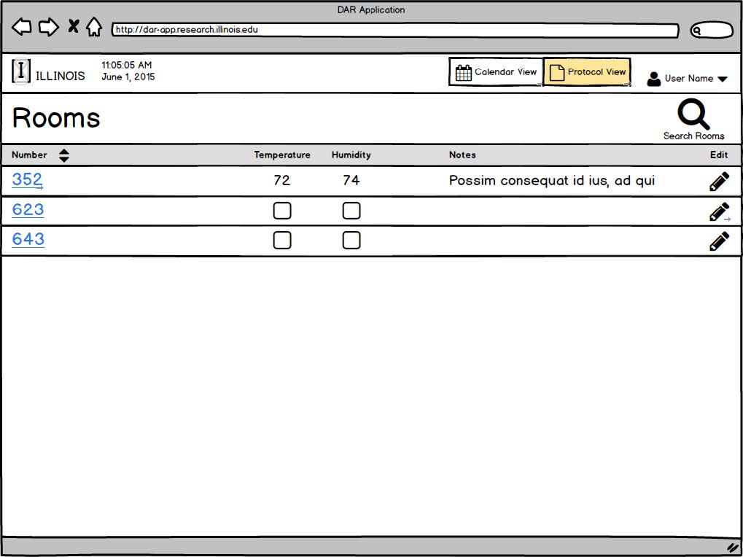The width and height of the screenshot is (743, 557).
Task: Click the date June 1, 2015
Action: [128, 77]
